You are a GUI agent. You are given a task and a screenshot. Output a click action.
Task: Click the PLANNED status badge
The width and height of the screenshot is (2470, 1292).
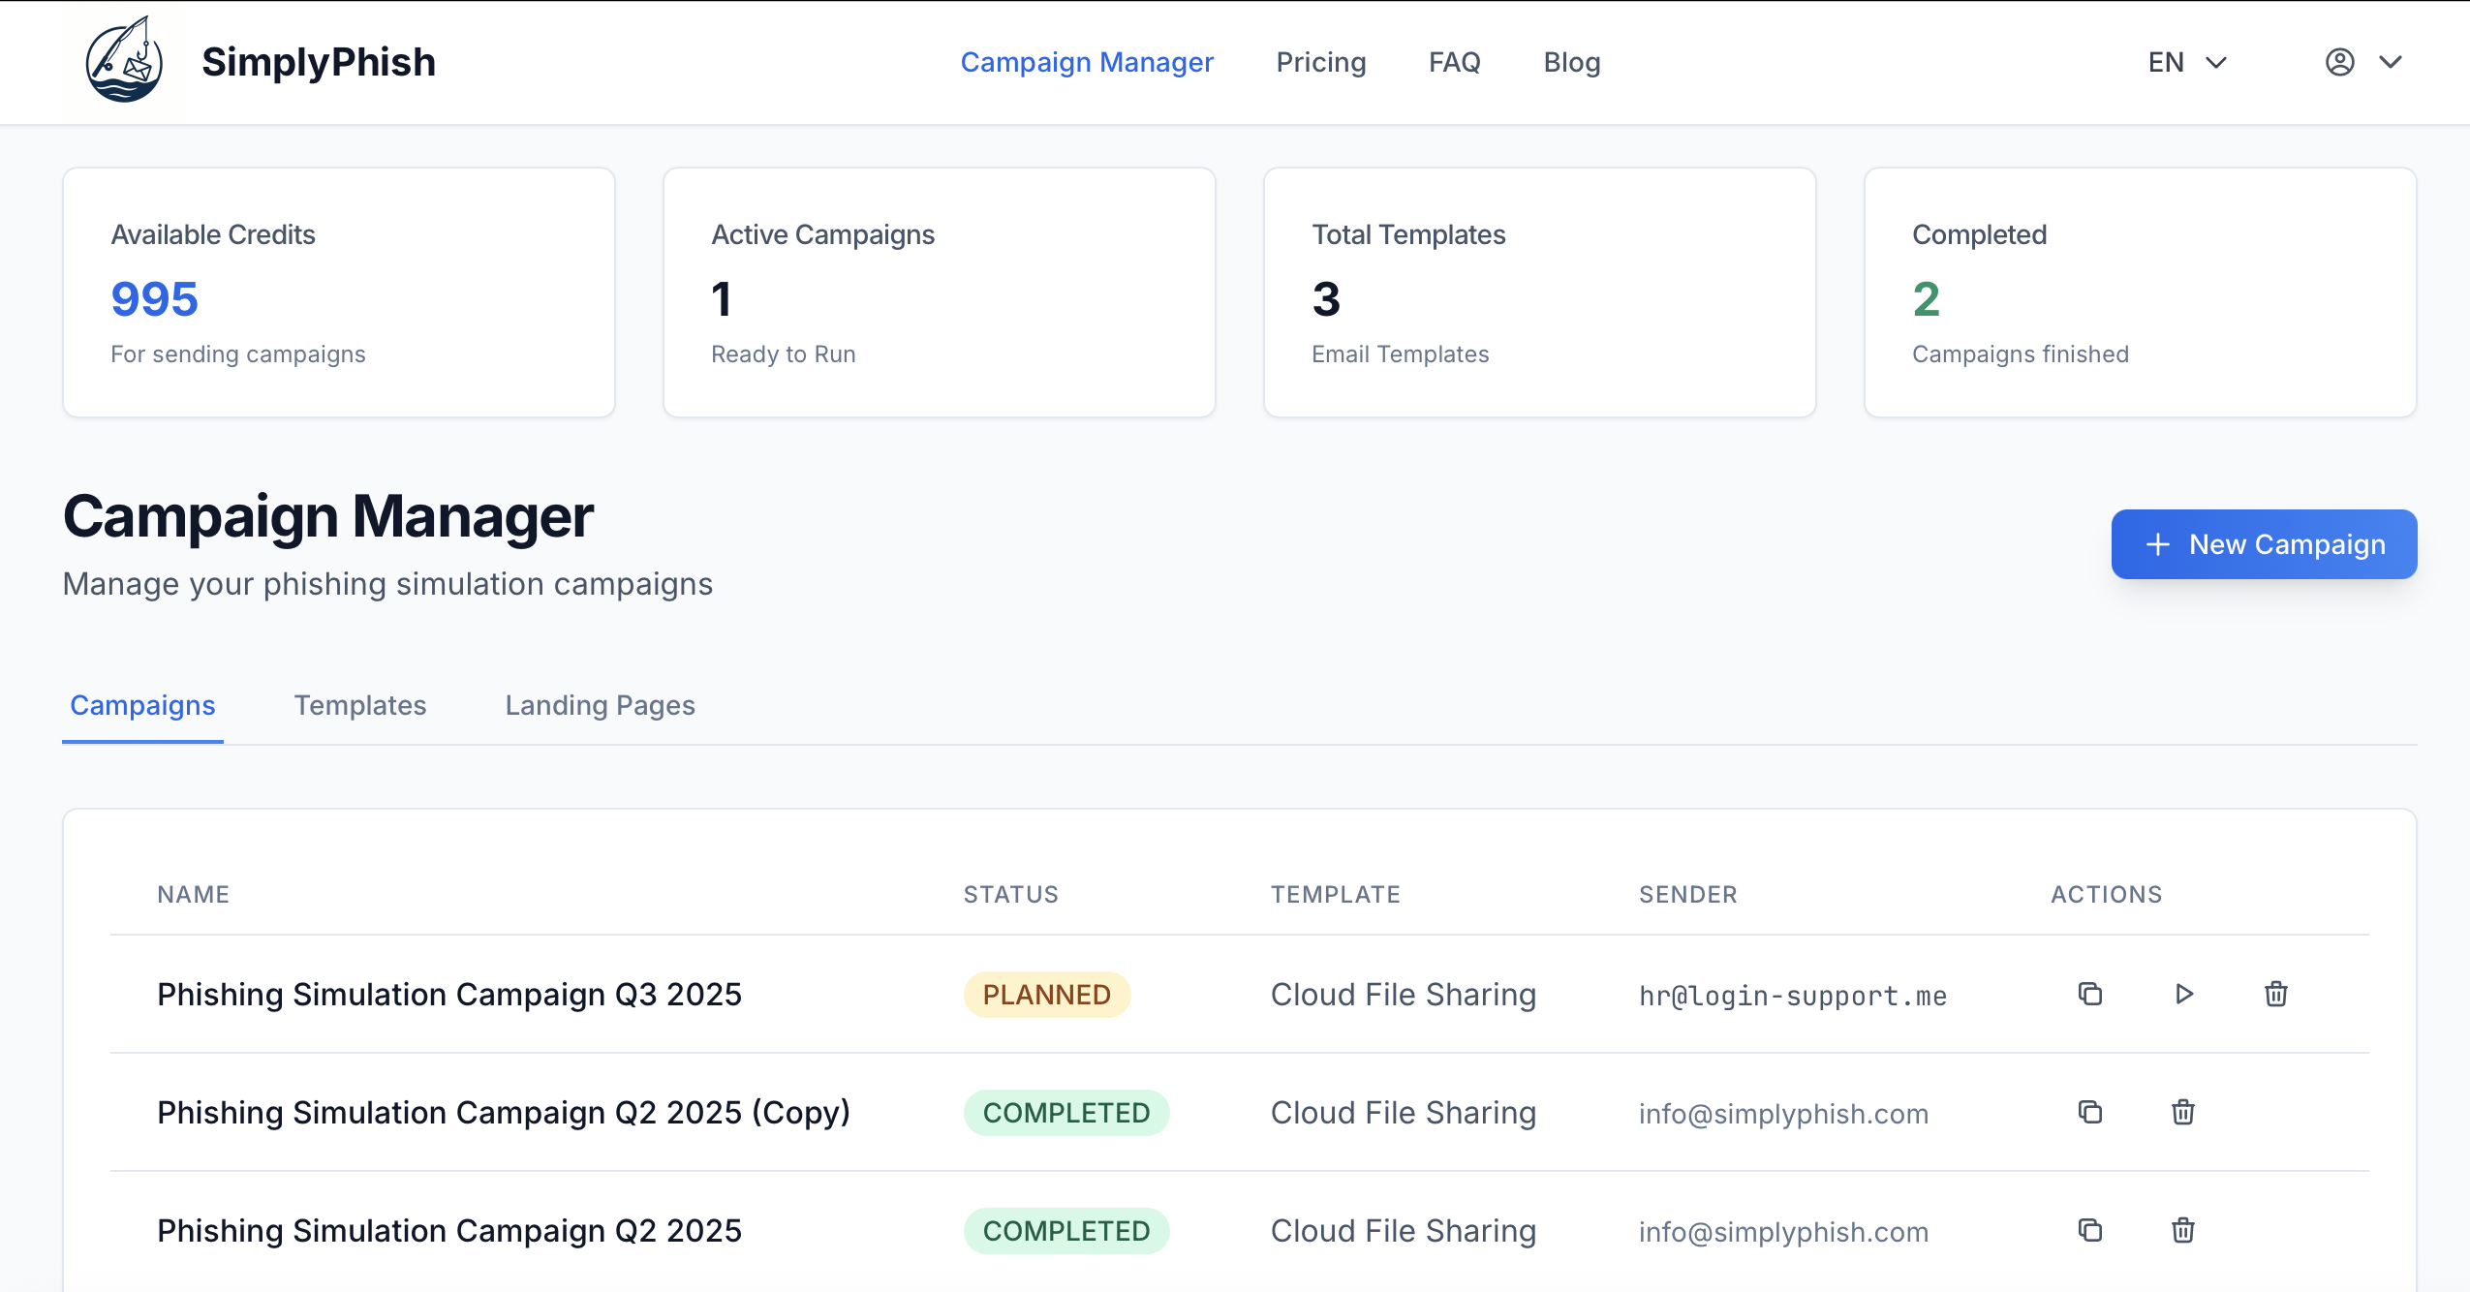pos(1046,995)
